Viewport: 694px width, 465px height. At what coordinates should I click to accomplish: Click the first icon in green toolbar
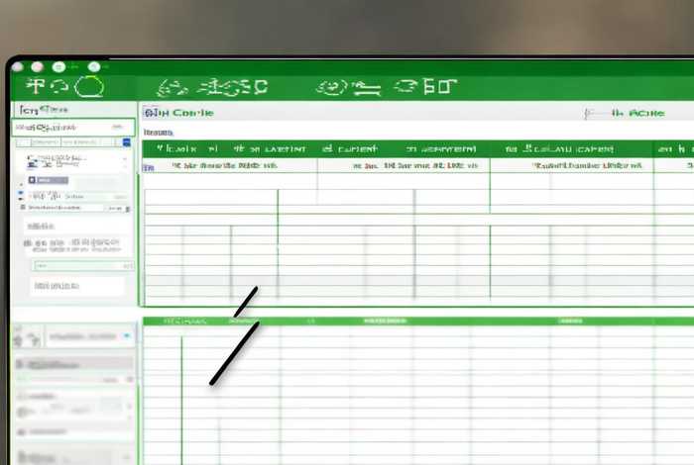coord(35,86)
